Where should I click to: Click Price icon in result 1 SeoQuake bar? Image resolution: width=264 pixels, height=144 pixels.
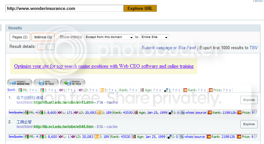(239, 112)
